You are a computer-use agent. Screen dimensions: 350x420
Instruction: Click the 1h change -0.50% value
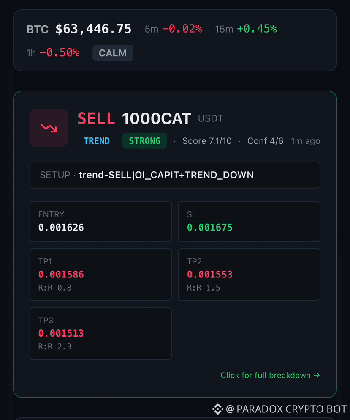click(x=60, y=53)
